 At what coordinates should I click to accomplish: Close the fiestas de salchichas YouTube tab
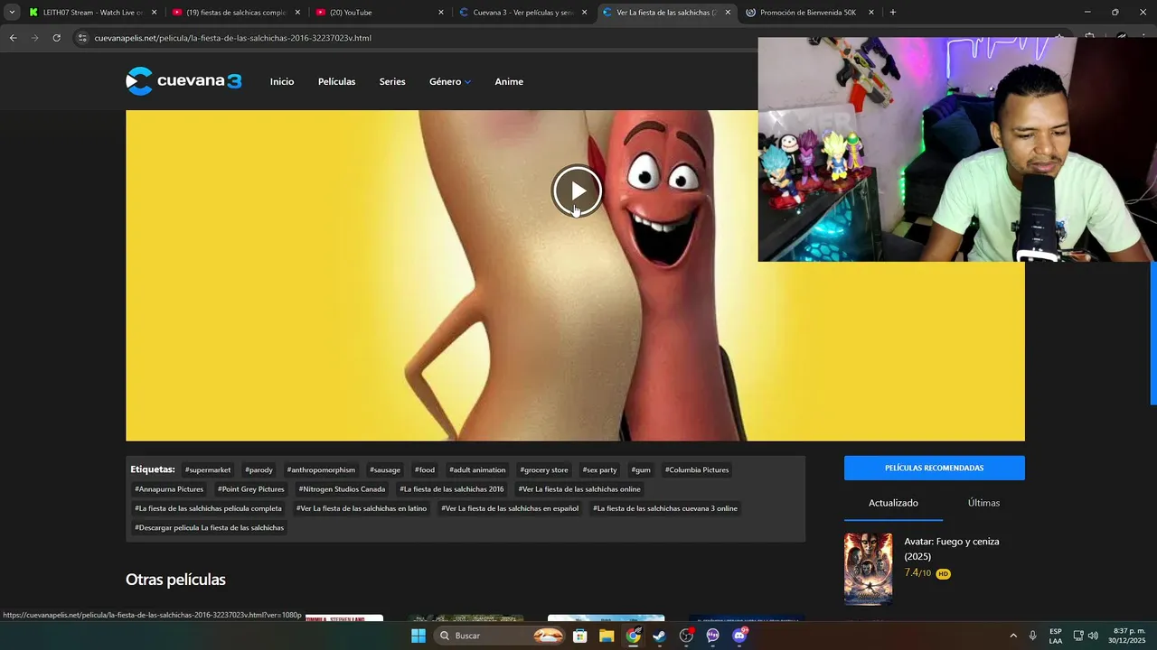(x=297, y=13)
